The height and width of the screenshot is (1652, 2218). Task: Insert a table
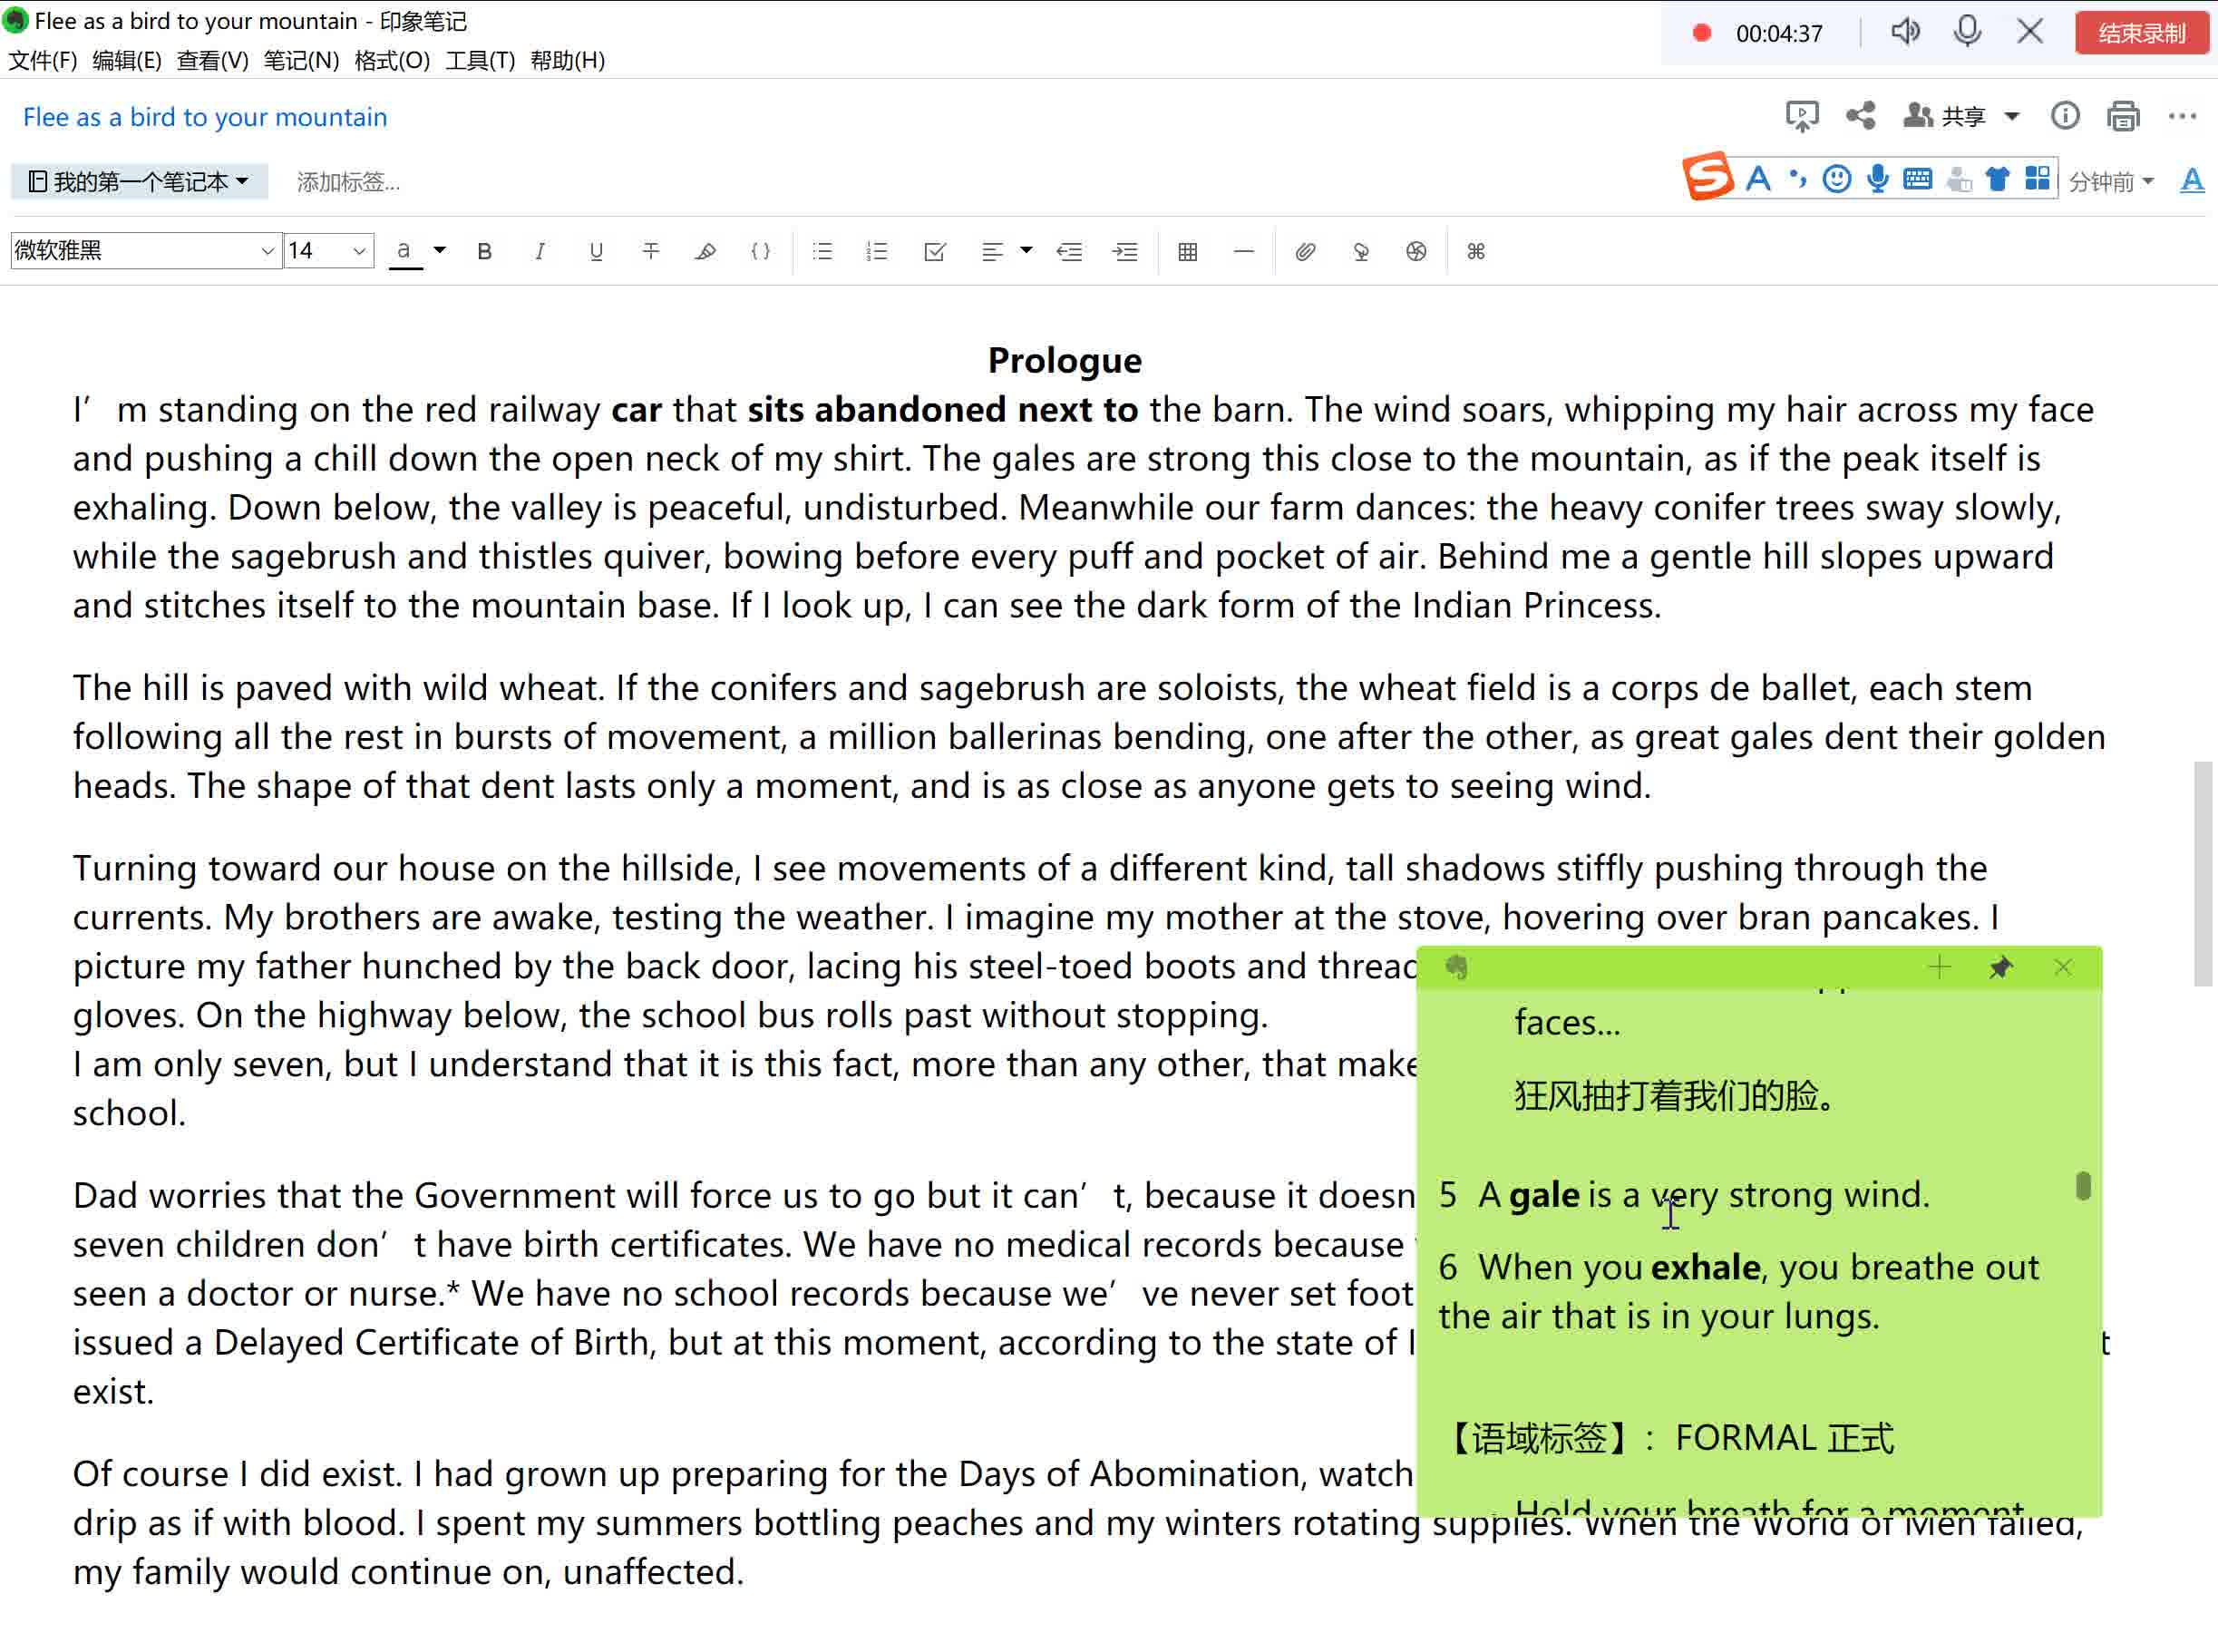(1187, 251)
